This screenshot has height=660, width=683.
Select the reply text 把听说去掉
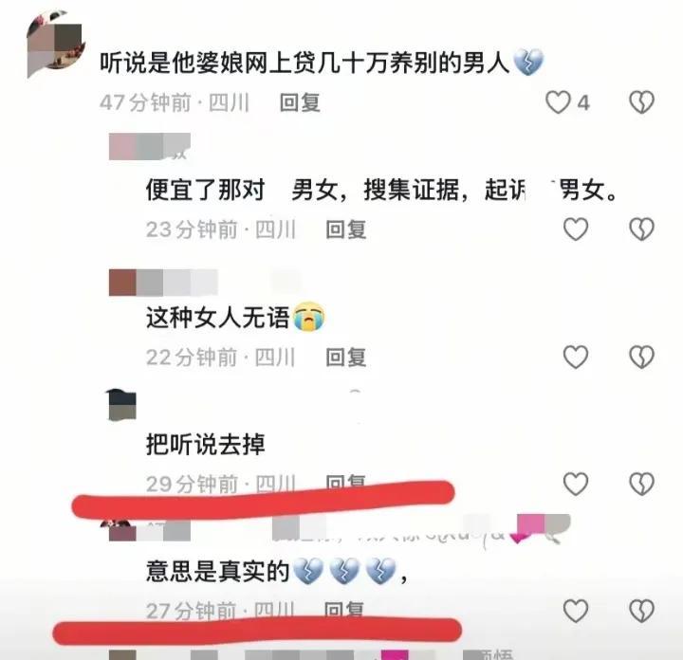pos(206,444)
